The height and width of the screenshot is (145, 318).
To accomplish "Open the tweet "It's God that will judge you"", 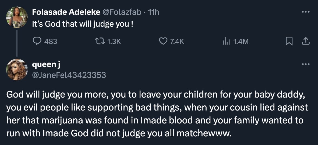I will click(x=83, y=24).
